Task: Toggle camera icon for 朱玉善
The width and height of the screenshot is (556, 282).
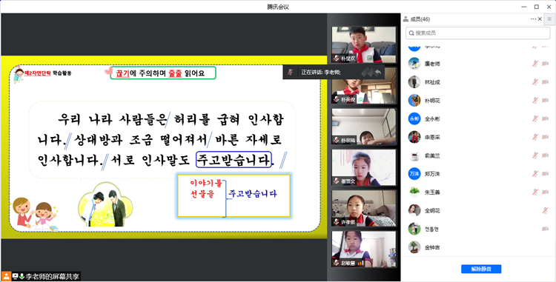Action: point(545,192)
